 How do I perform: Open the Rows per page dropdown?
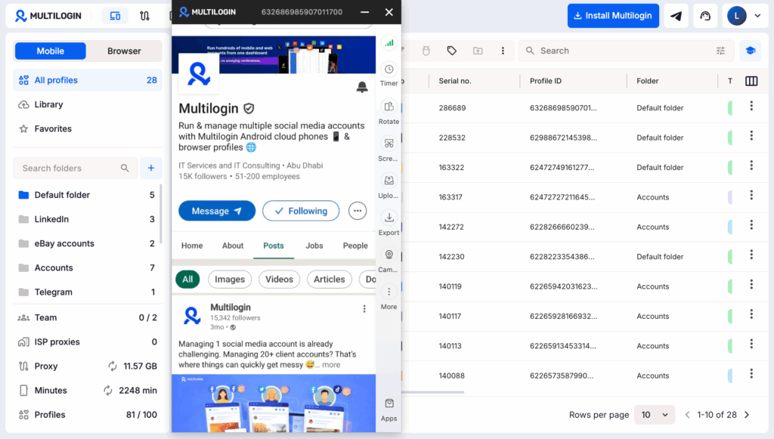pyautogui.click(x=654, y=415)
